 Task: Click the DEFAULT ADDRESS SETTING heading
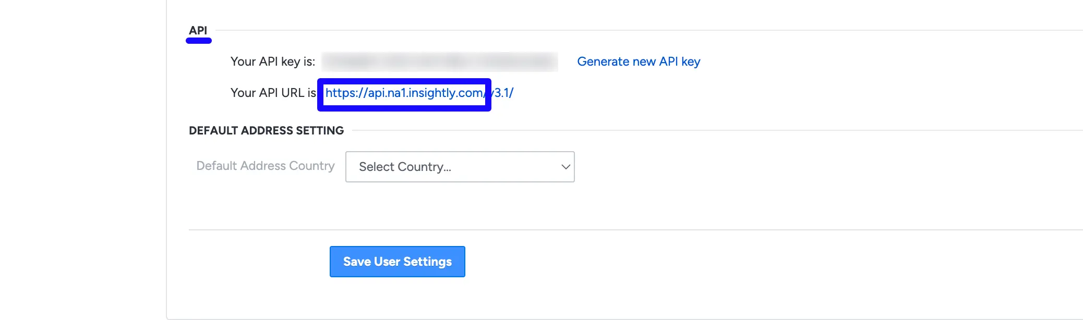(x=266, y=130)
